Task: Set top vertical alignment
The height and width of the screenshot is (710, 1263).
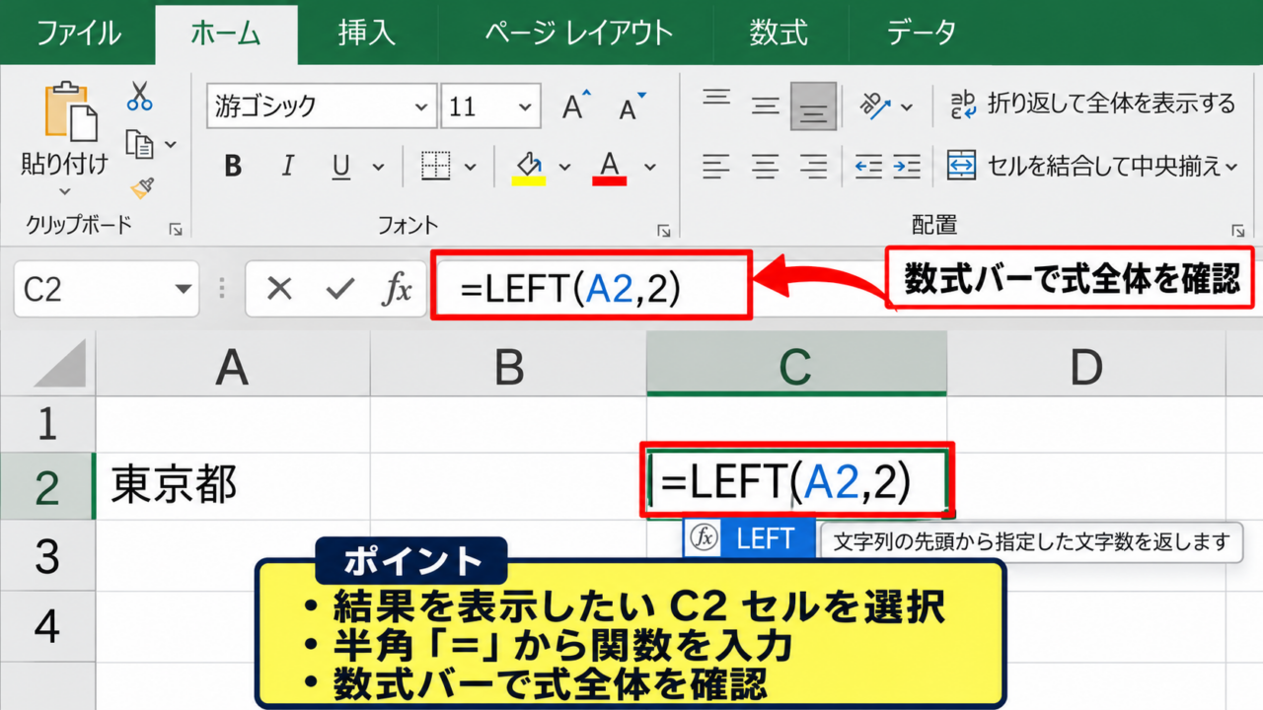Action: point(716,100)
